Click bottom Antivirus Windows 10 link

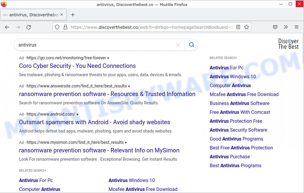pyautogui.click(x=132, y=181)
